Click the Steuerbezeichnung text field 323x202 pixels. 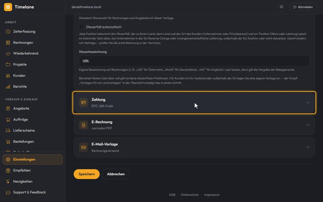pos(194,61)
